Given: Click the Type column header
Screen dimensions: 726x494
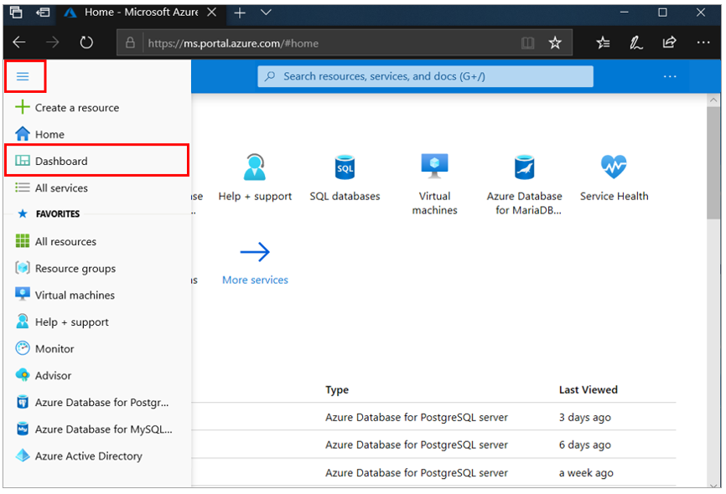Looking at the screenshot, I should (x=337, y=390).
